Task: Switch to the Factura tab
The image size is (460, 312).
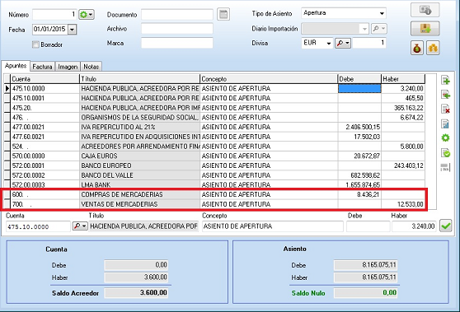Action: coord(42,67)
